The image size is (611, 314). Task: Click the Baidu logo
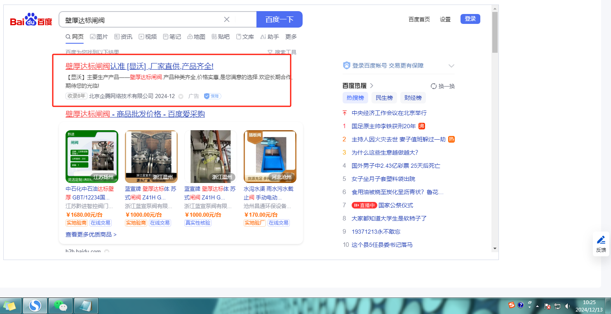(x=31, y=20)
